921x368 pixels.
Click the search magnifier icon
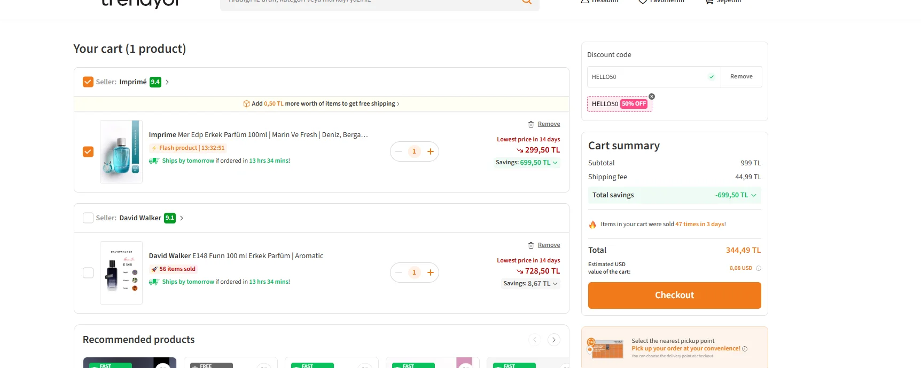coord(527,2)
